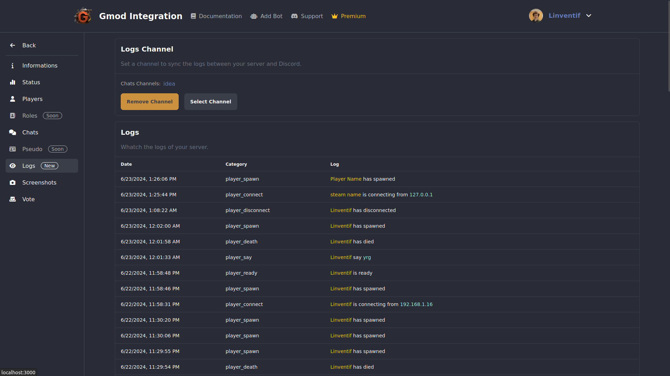Image resolution: width=670 pixels, height=376 pixels.
Task: Open the Informations sidebar item
Action: (40, 65)
